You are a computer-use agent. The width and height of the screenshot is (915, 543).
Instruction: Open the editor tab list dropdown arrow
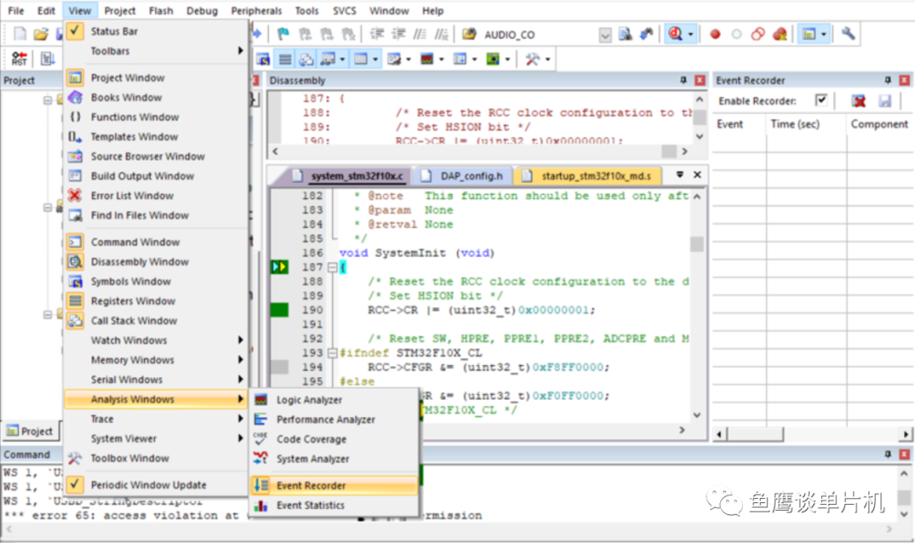(679, 175)
